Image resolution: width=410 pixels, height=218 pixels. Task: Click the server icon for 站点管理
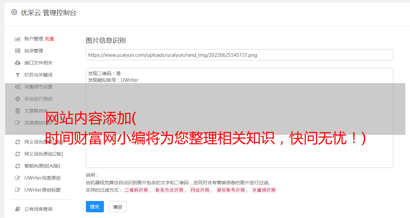click(18, 51)
